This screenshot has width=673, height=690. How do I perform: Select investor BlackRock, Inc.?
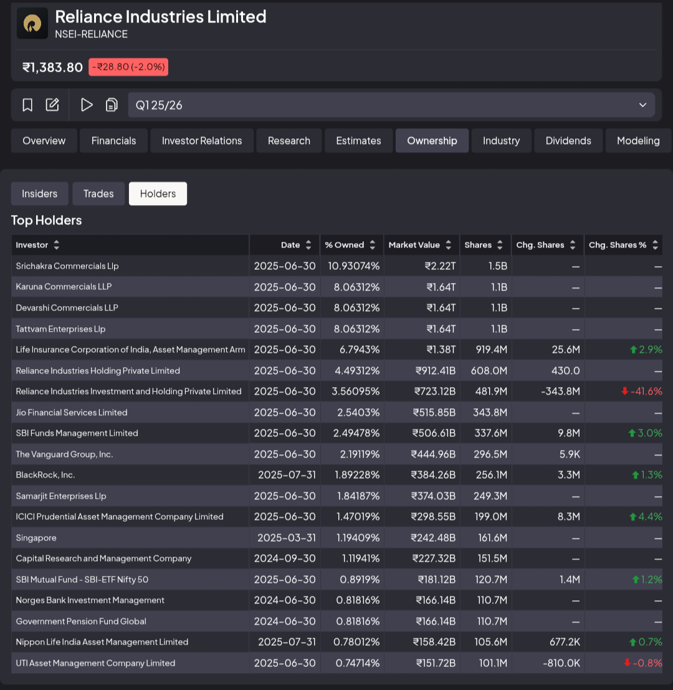point(45,475)
